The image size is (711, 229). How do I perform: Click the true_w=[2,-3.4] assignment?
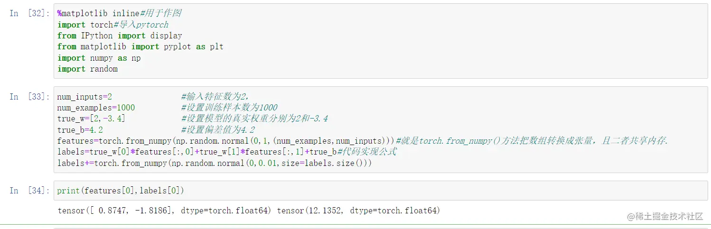click(x=91, y=119)
